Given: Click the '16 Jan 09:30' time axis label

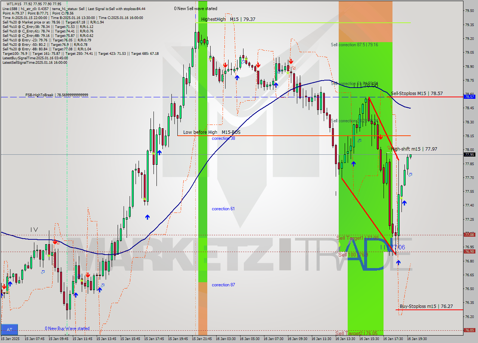Looking at the screenshot, I should (298, 339).
